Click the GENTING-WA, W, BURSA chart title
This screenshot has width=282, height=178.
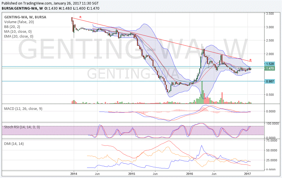(x=25, y=17)
